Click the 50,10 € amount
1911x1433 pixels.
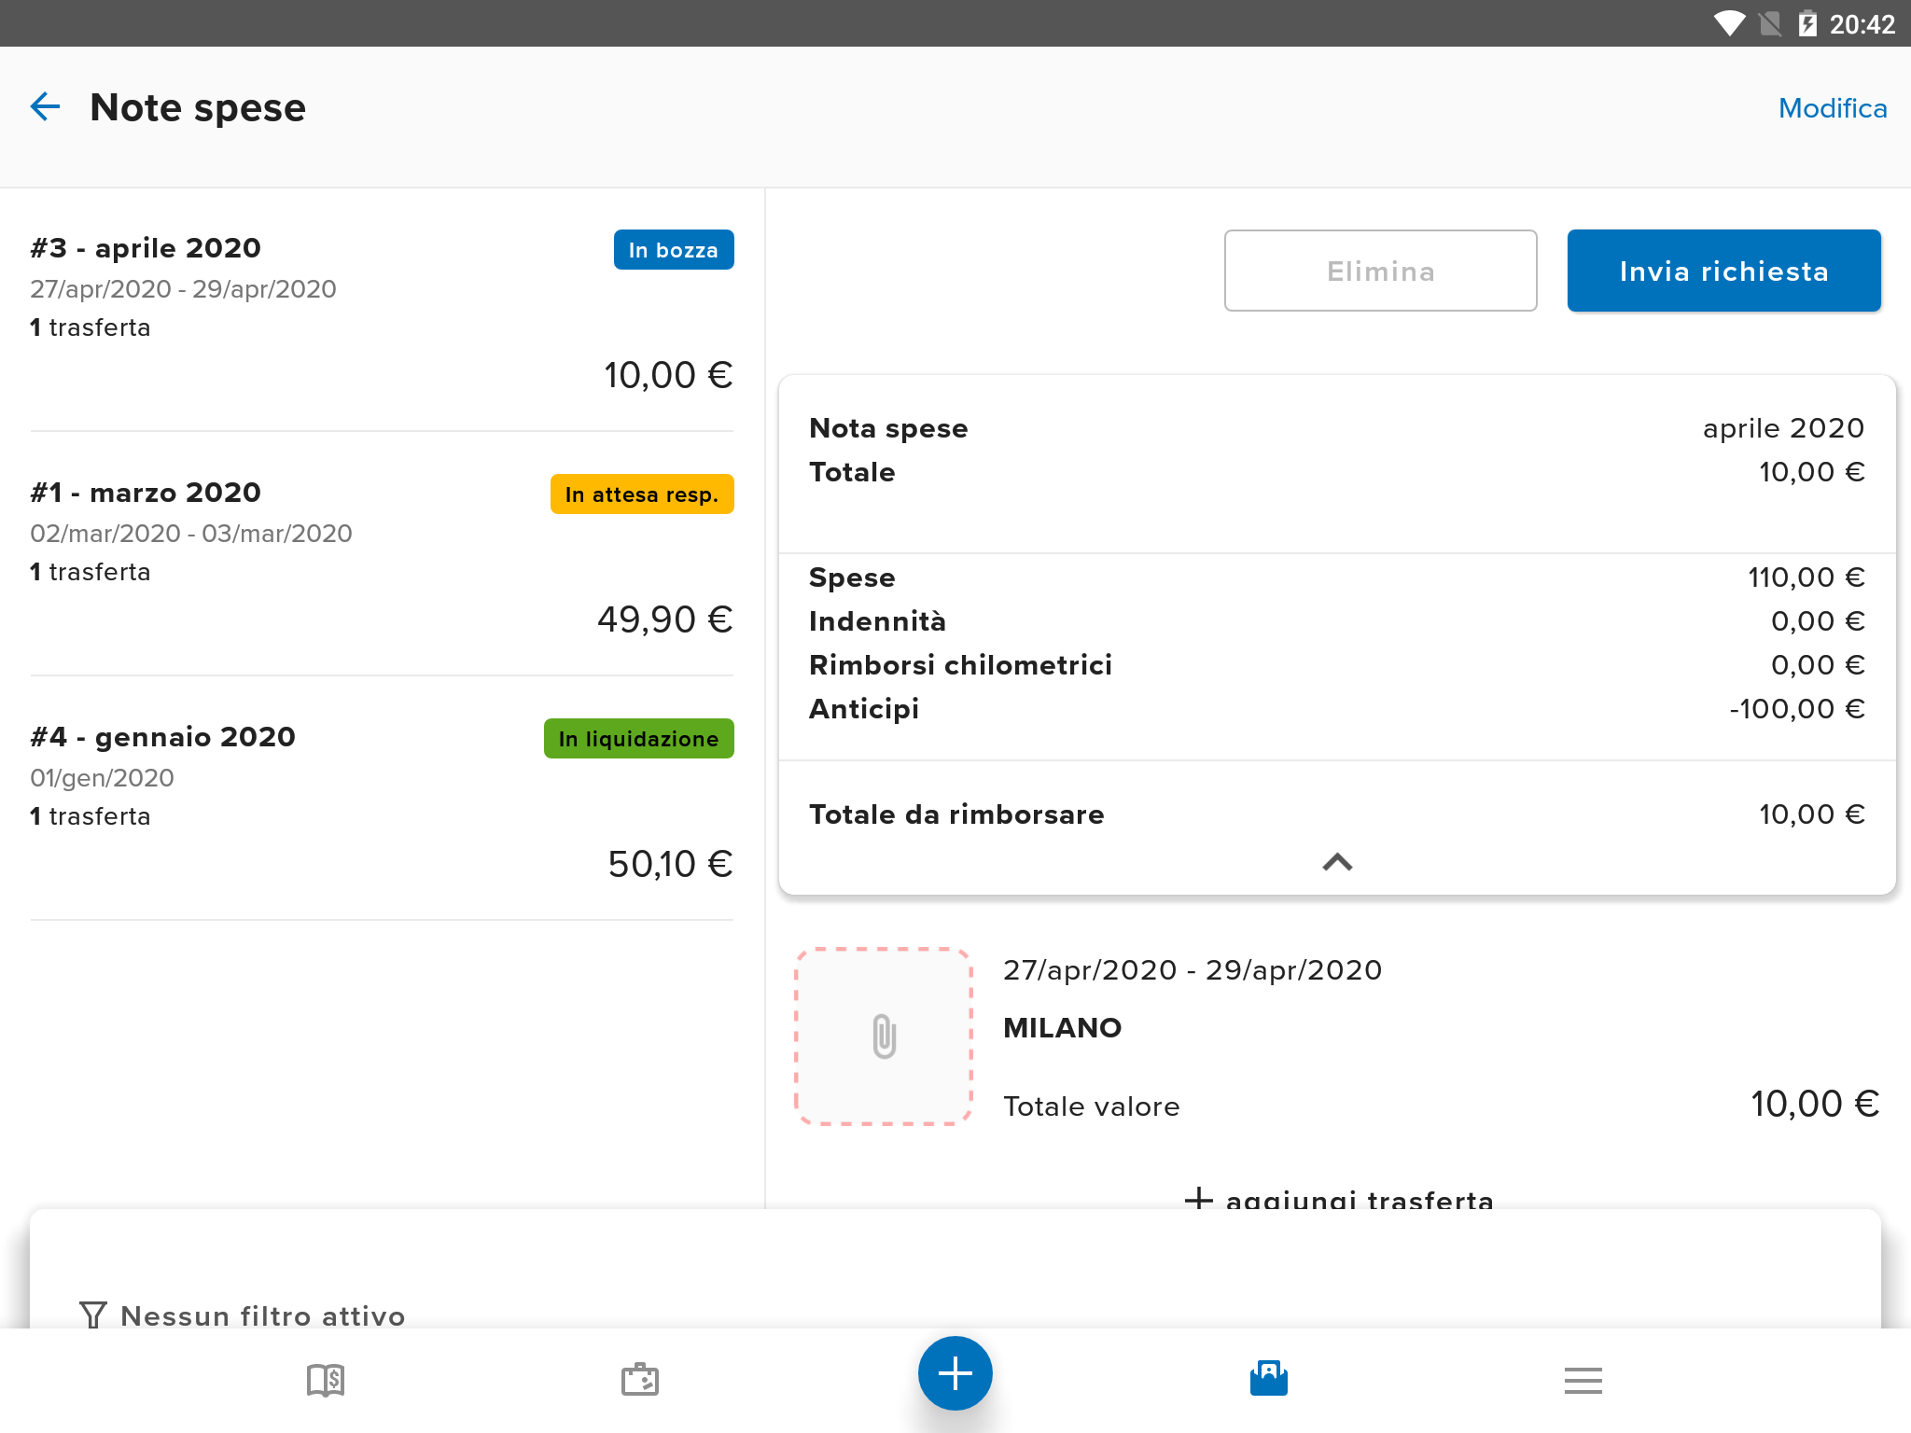click(670, 864)
